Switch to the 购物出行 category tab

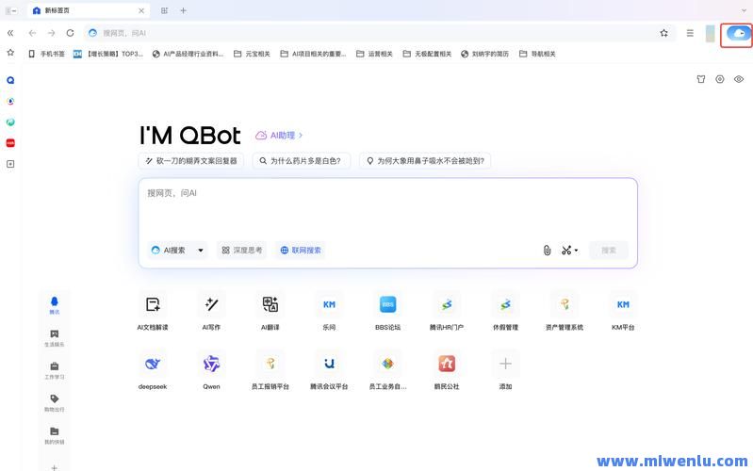coord(55,403)
